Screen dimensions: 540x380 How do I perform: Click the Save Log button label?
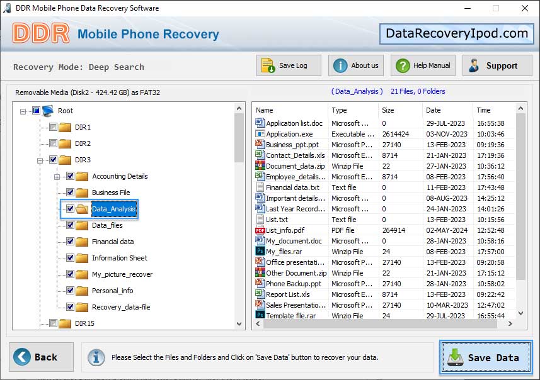click(293, 65)
